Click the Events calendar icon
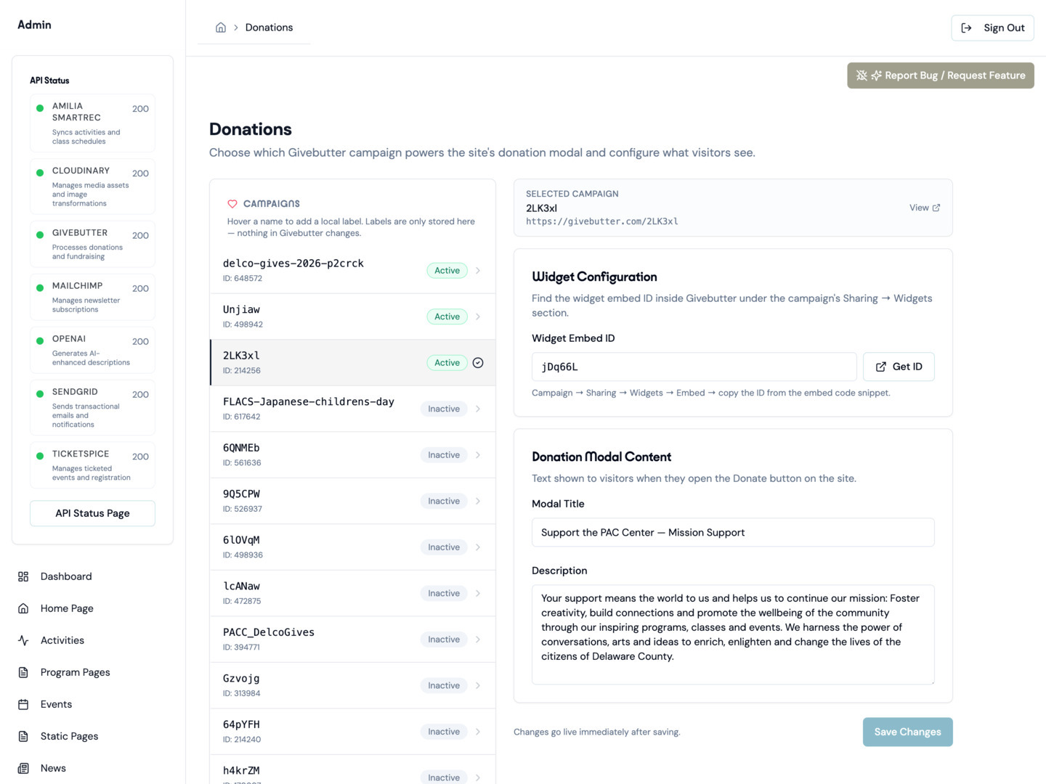Image resolution: width=1046 pixels, height=784 pixels. coord(23,704)
